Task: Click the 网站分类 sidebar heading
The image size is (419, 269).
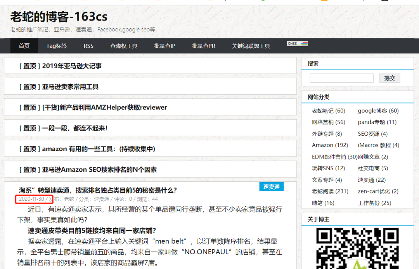Action: [318, 97]
